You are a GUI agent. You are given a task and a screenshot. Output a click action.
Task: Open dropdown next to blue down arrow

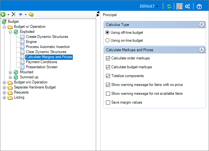[26, 15]
